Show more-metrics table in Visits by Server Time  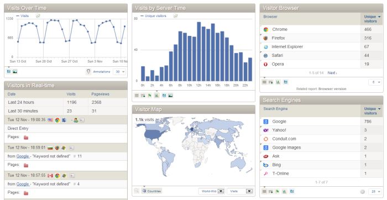[x=143, y=96]
